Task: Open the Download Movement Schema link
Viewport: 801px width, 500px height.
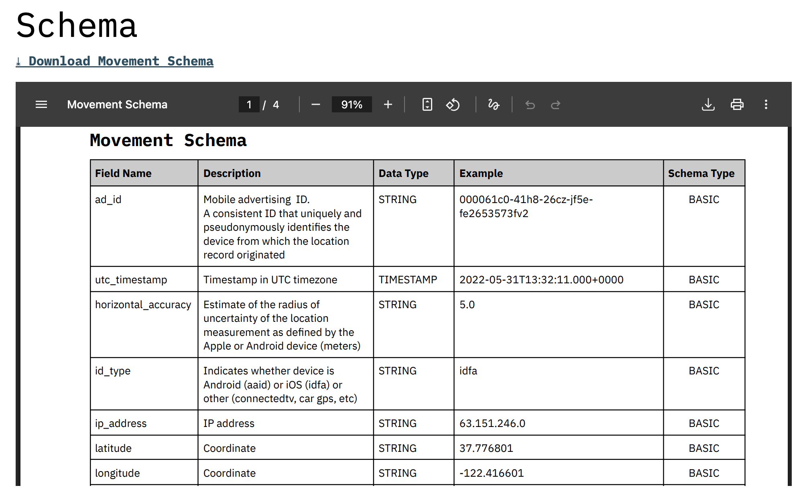Action: (x=115, y=61)
